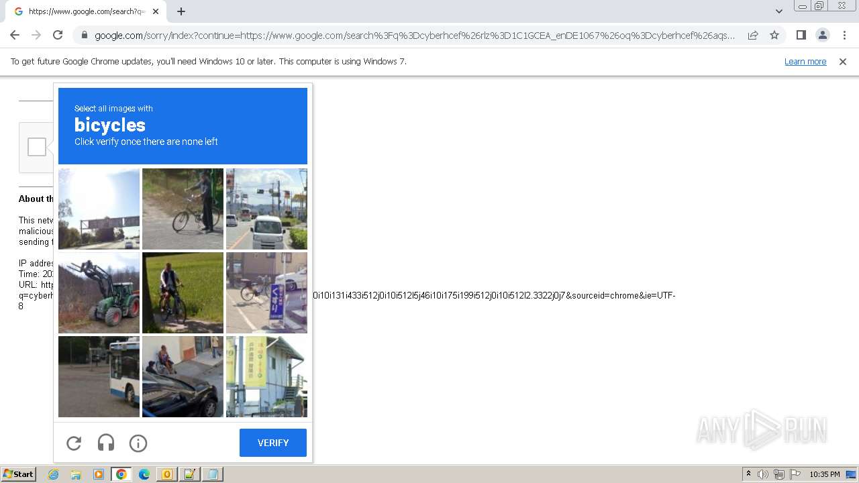Image resolution: width=859 pixels, height=483 pixels.
Task: Select the image of a cyclist on grass
Action: point(183,292)
